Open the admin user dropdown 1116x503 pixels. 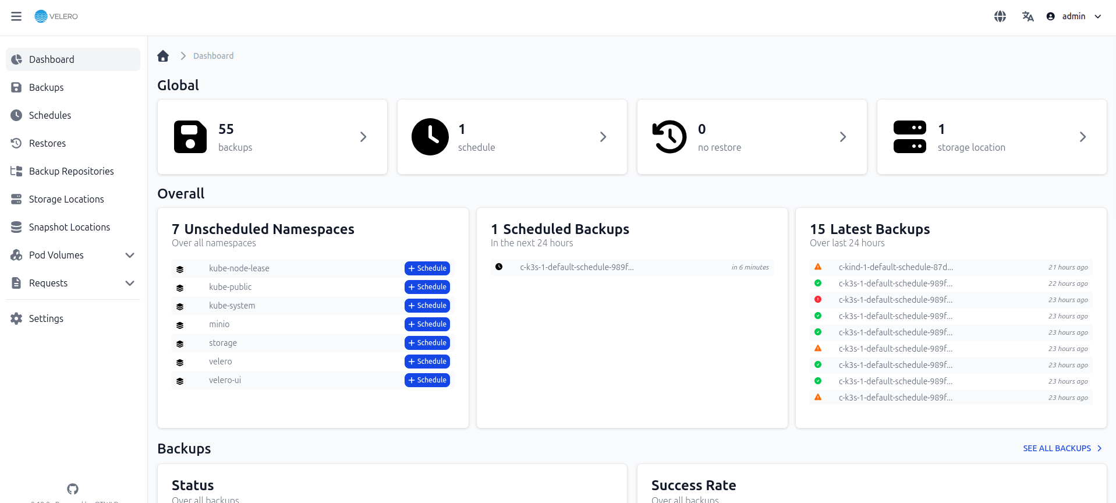click(x=1074, y=16)
